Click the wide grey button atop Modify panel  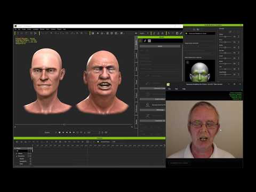tap(160, 46)
